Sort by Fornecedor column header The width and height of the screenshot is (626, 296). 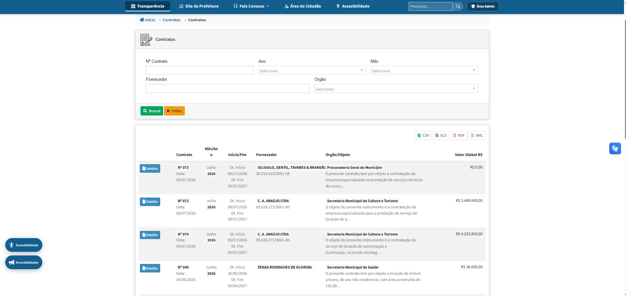click(266, 155)
